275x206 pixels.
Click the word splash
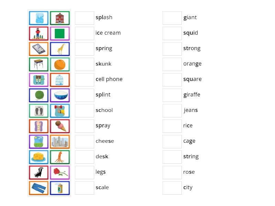[x=104, y=18]
